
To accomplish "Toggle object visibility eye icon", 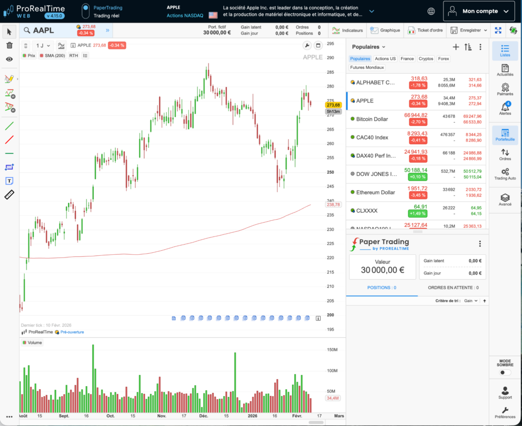I will [9, 59].
